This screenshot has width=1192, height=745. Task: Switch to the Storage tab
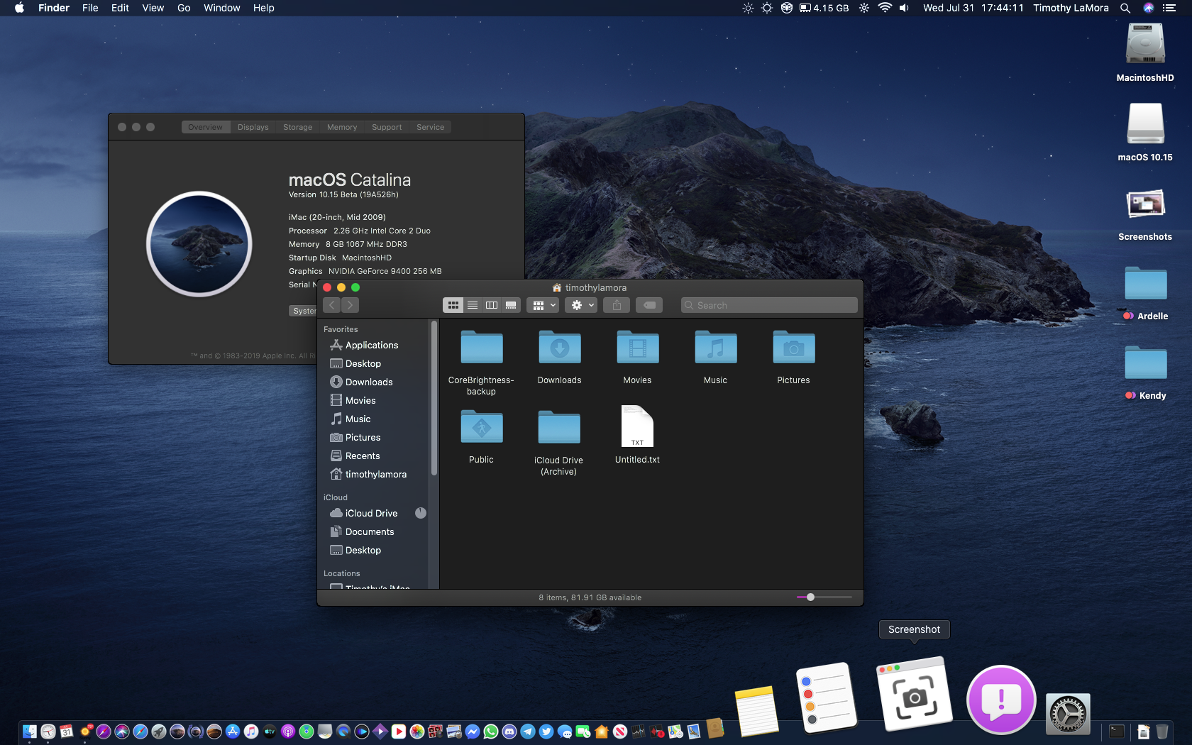[297, 127]
